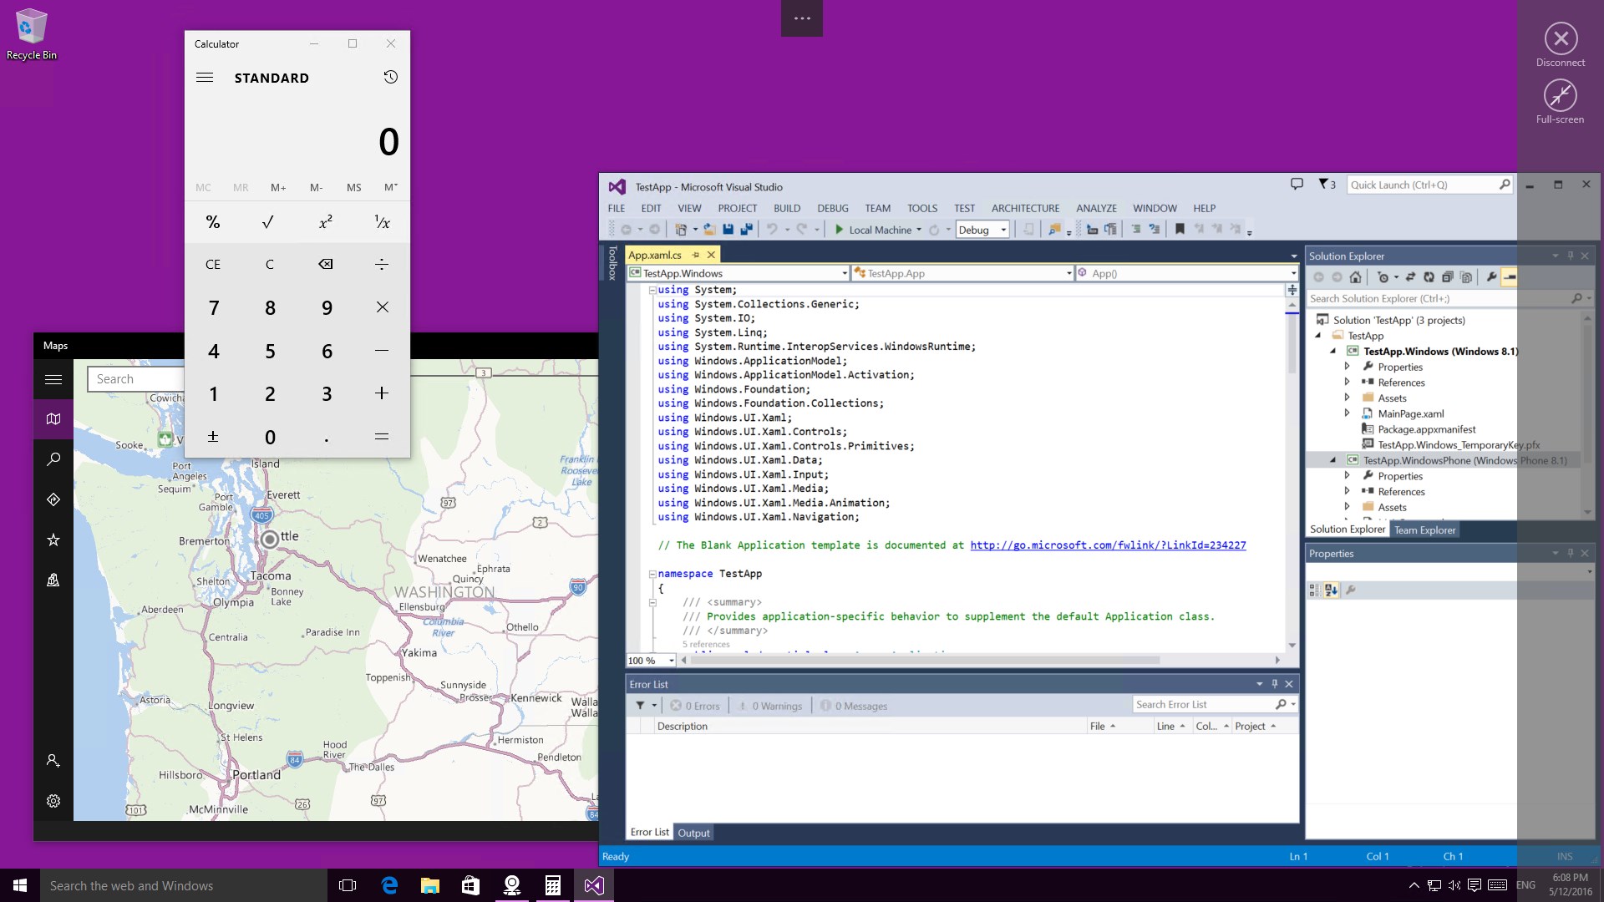Click the Quick Launch search field
The width and height of the screenshot is (1604, 902).
(1422, 185)
